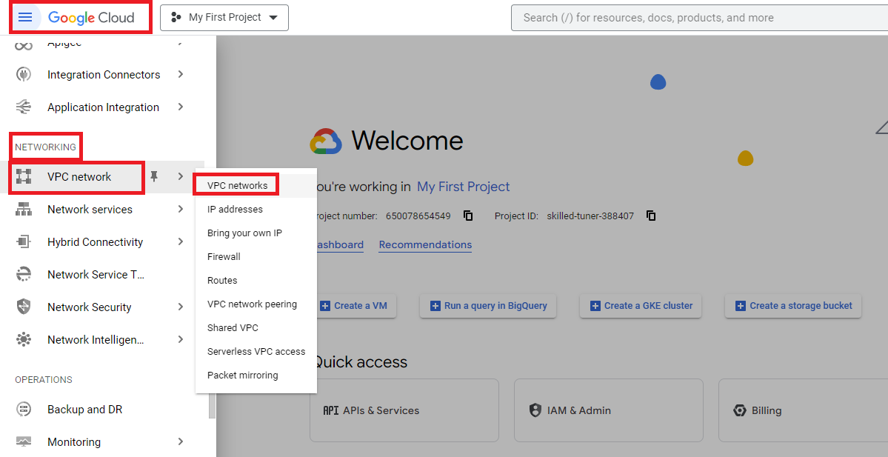Expand the Network Intelligence submenu chevron

[181, 339]
